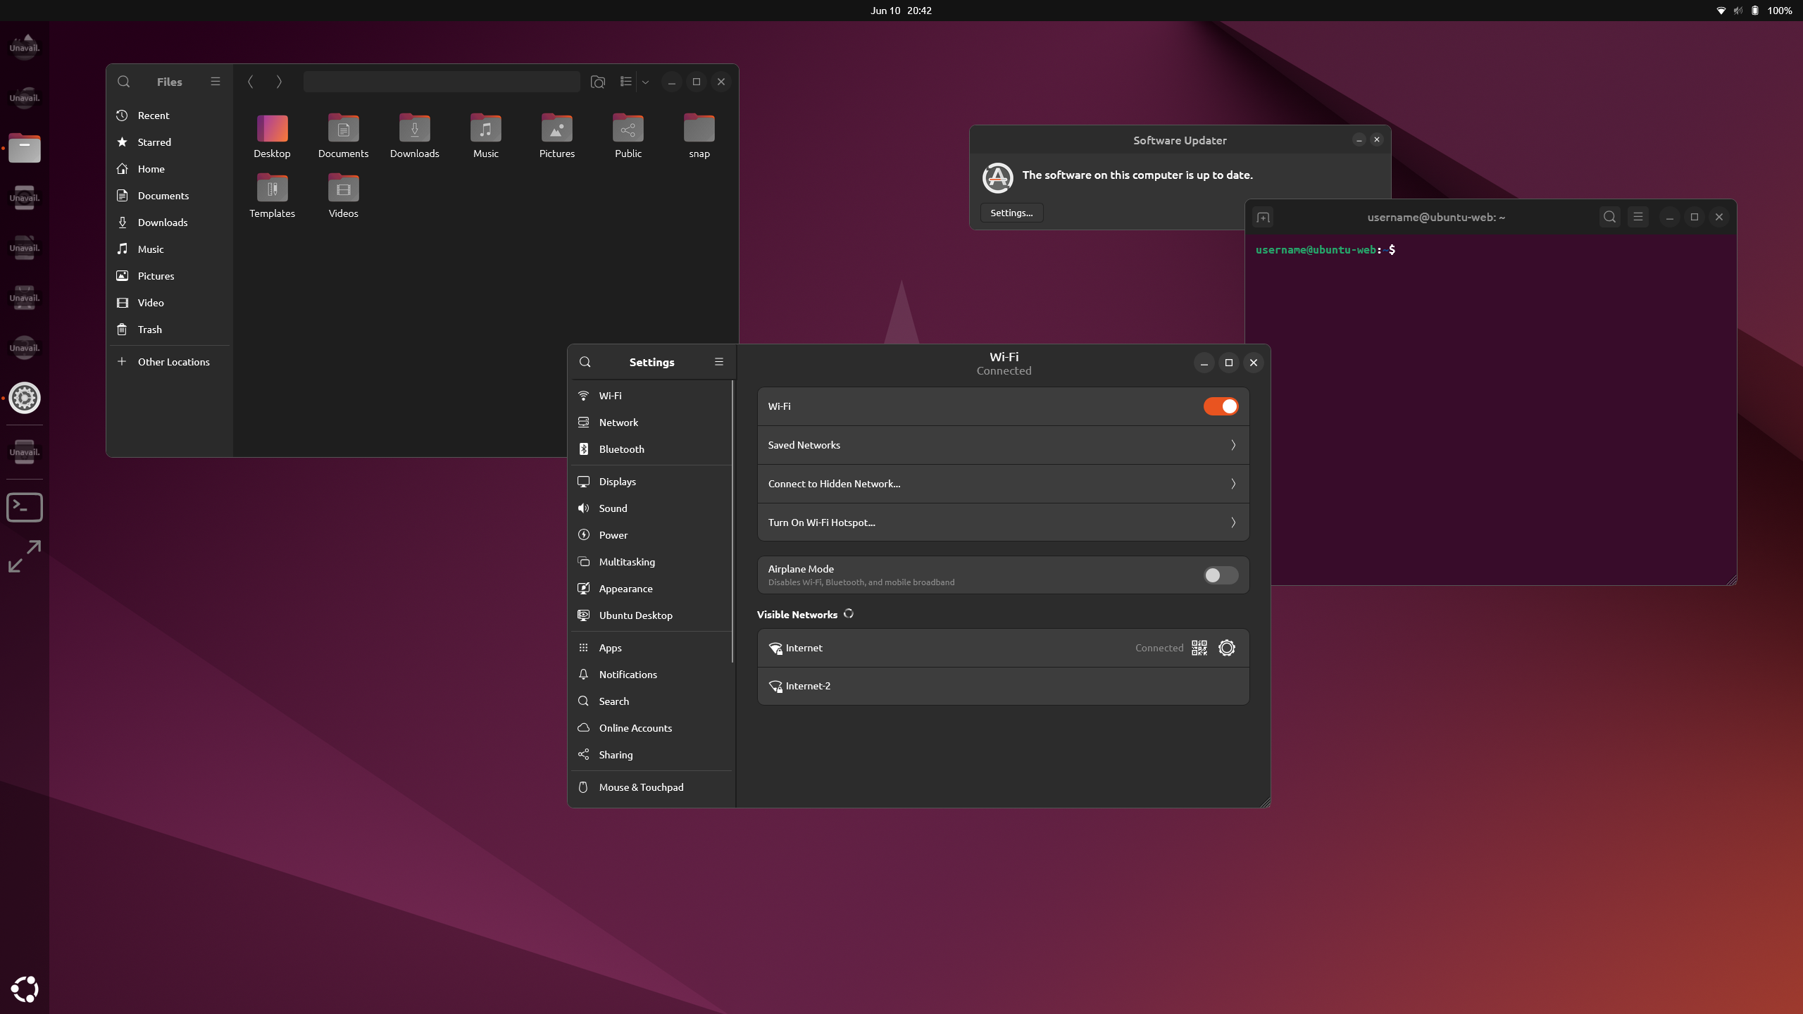The width and height of the screenshot is (1803, 1014).
Task: Go forward in Files navigation
Action: [279, 82]
